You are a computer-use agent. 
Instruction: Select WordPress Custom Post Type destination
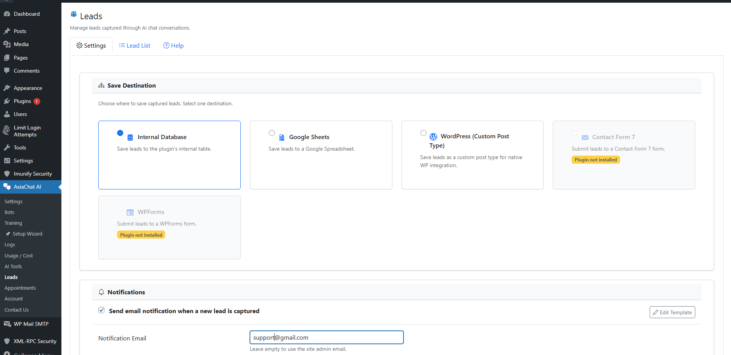423,133
